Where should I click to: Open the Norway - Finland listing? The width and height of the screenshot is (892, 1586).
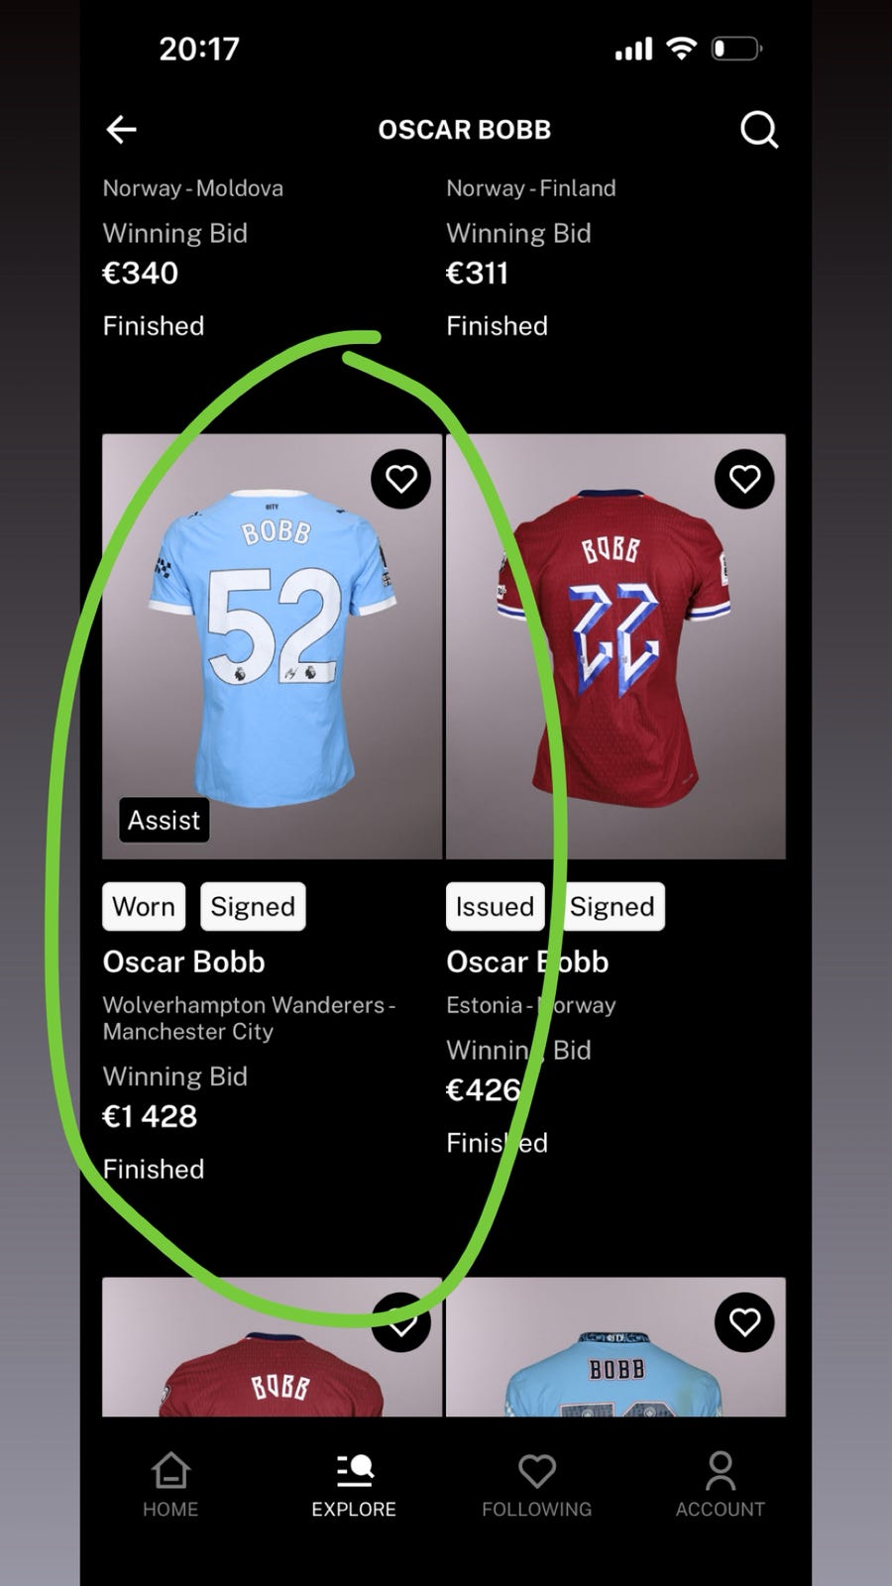[531, 188]
